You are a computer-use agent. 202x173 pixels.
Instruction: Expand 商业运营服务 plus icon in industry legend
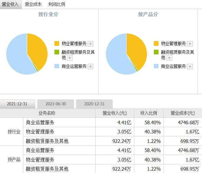click(x=91, y=67)
